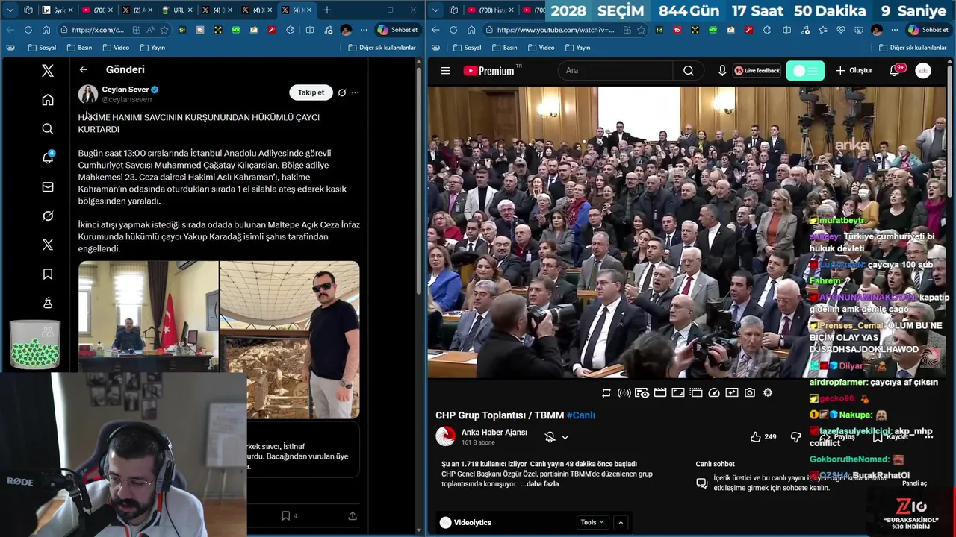Dislike the CHP Grup Toplantısı video
Screen dimensions: 956x537
point(795,437)
